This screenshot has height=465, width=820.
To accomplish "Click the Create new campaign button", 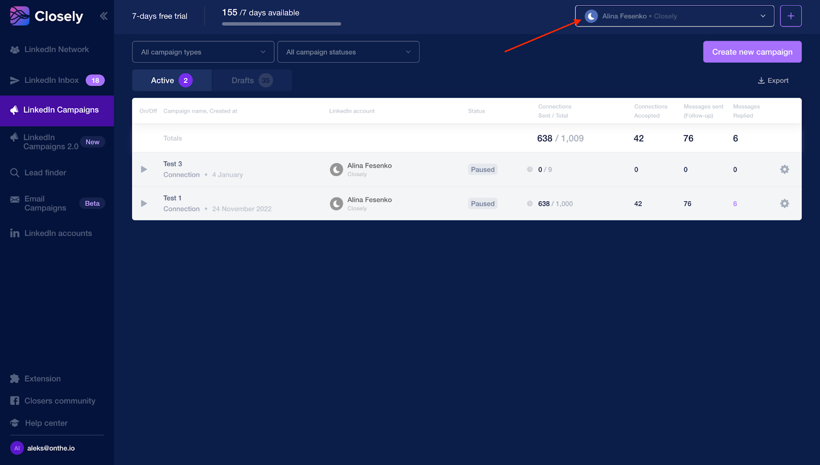I will click(752, 52).
